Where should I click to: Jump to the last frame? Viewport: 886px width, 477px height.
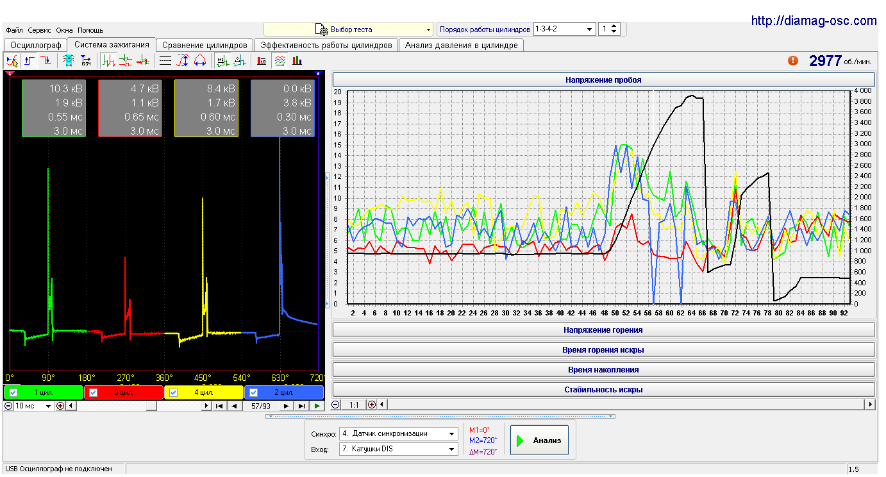[302, 406]
